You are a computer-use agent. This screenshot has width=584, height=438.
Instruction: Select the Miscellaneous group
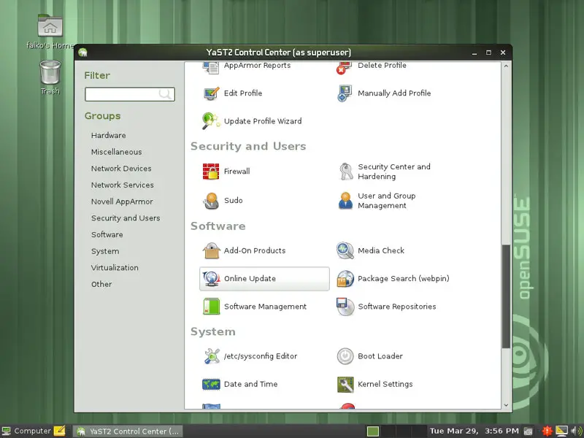117,152
